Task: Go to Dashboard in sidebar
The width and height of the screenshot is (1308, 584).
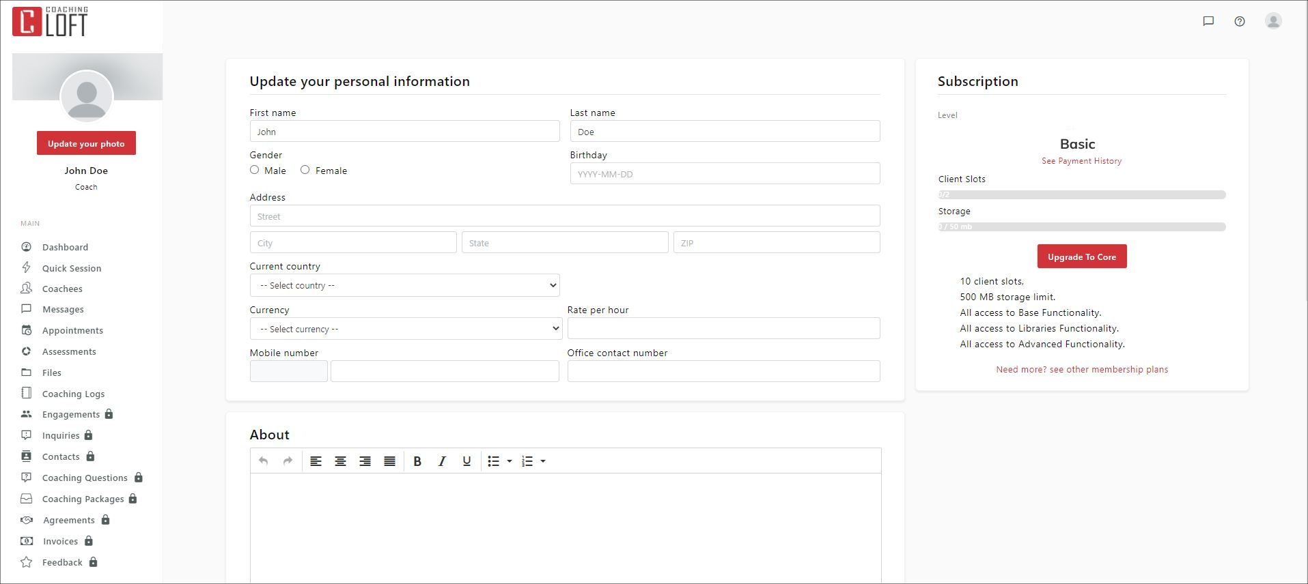Action: point(65,247)
